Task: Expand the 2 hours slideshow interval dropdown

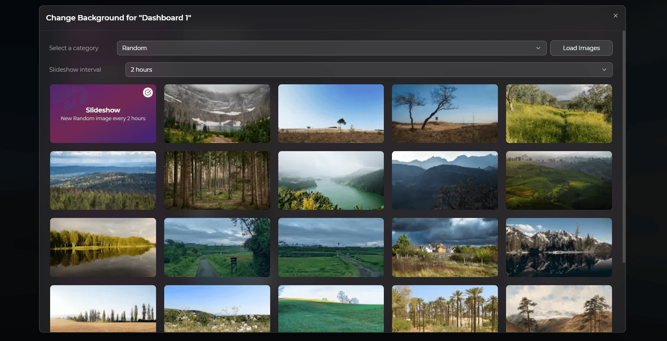Action: click(368, 70)
